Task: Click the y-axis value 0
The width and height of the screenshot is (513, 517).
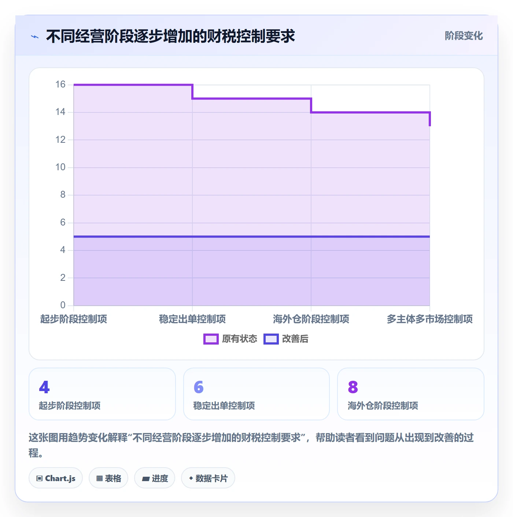Action: [x=63, y=305]
